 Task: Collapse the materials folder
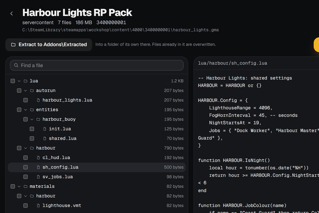tap(19, 186)
